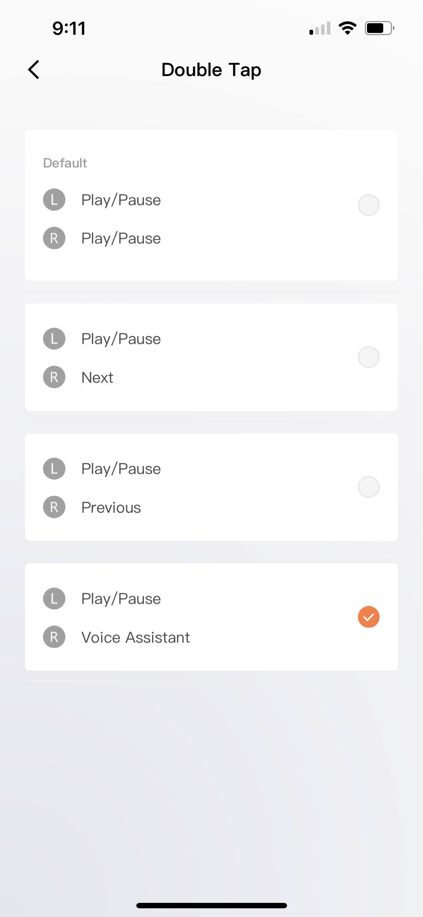Tap the back arrow icon

(34, 70)
